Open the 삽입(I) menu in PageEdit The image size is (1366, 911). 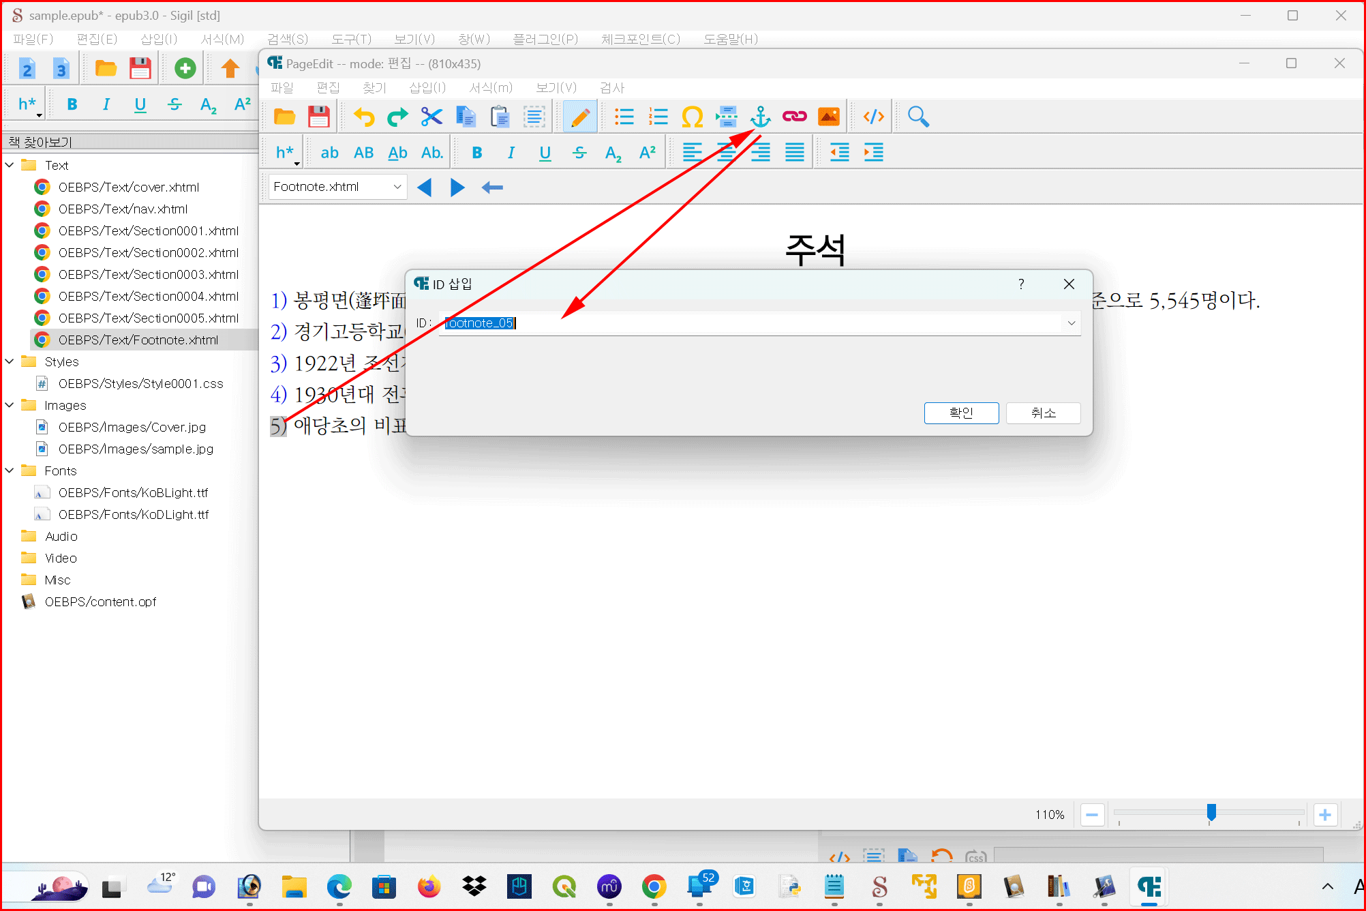click(x=427, y=87)
